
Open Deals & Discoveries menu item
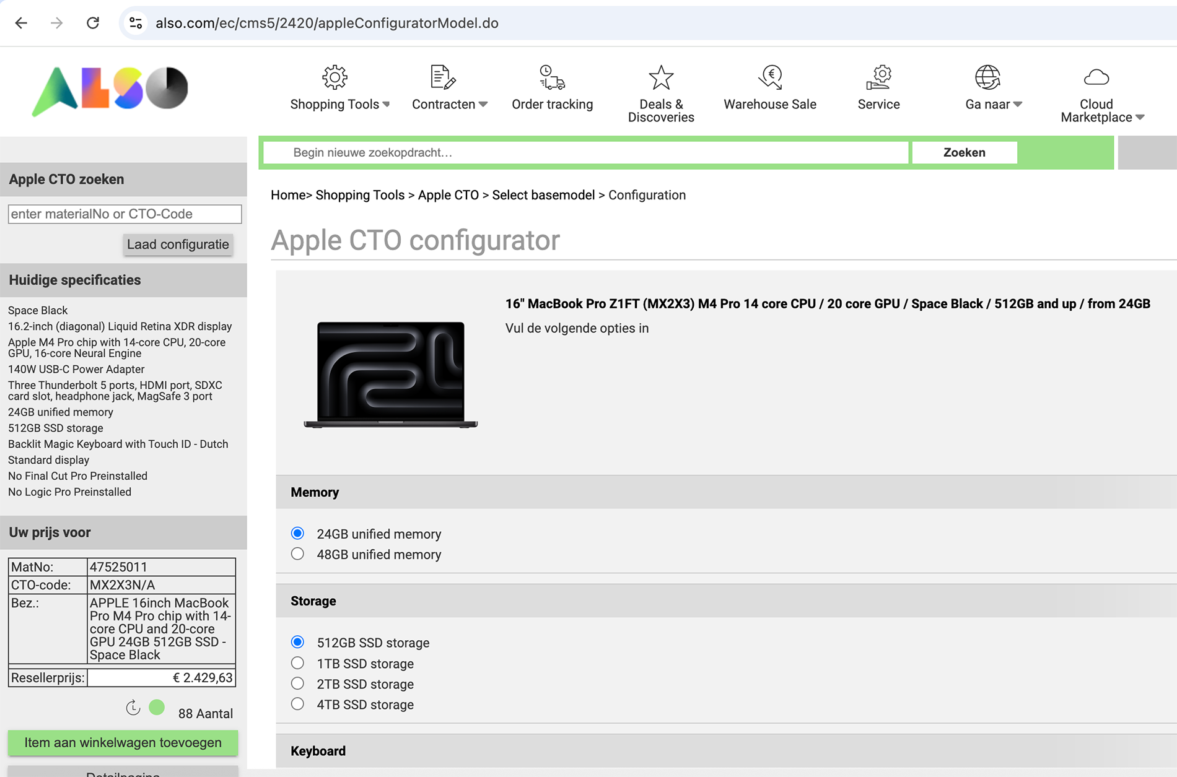[661, 111]
